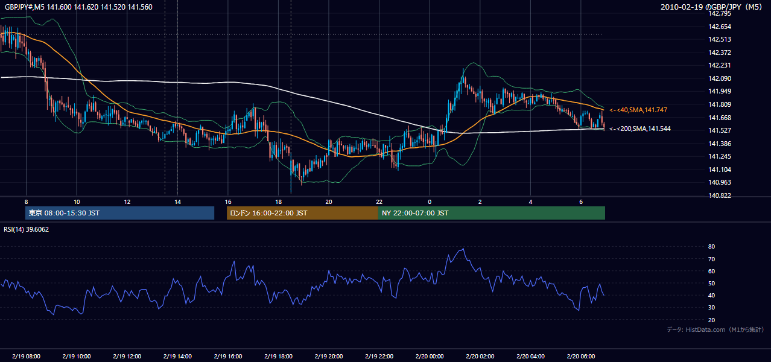
Task: Click RSI scale value 40
Action: (711, 295)
